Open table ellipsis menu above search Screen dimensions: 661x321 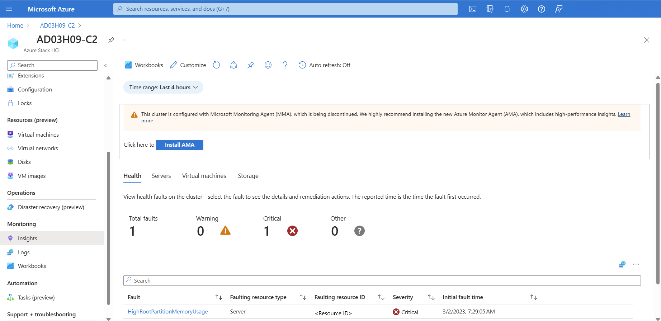[636, 264]
